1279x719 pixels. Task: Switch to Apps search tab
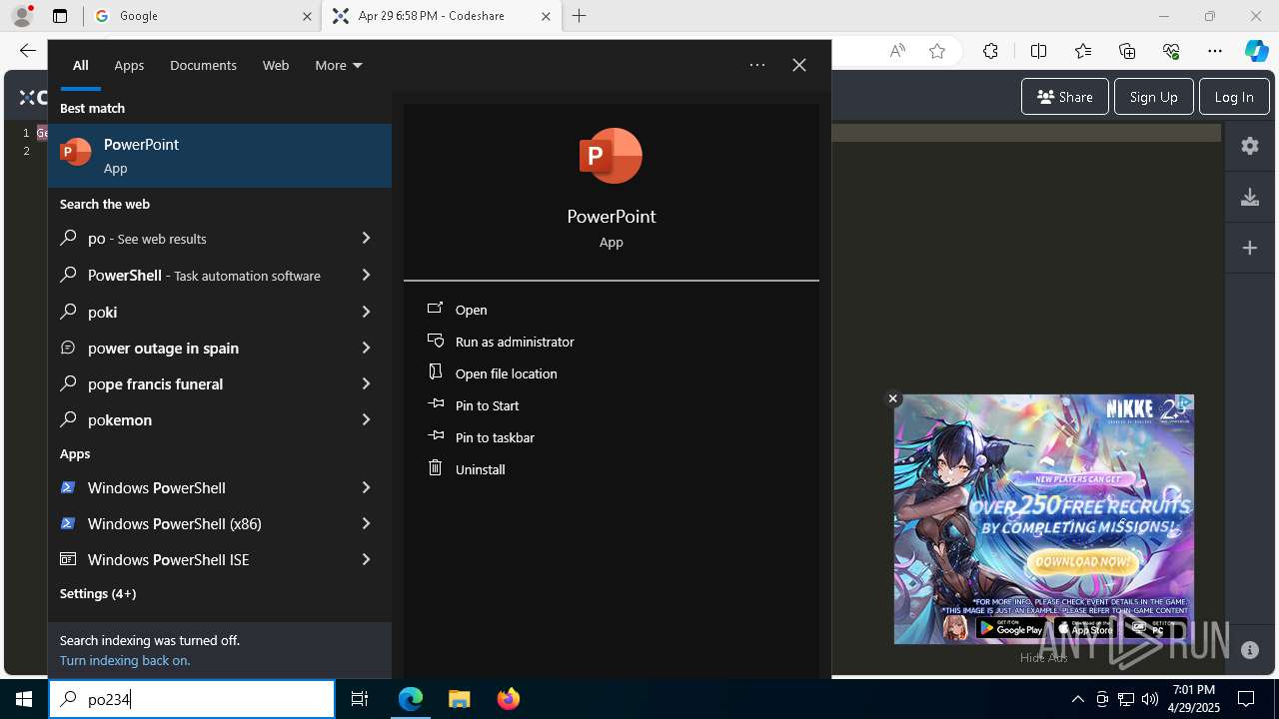coord(129,65)
